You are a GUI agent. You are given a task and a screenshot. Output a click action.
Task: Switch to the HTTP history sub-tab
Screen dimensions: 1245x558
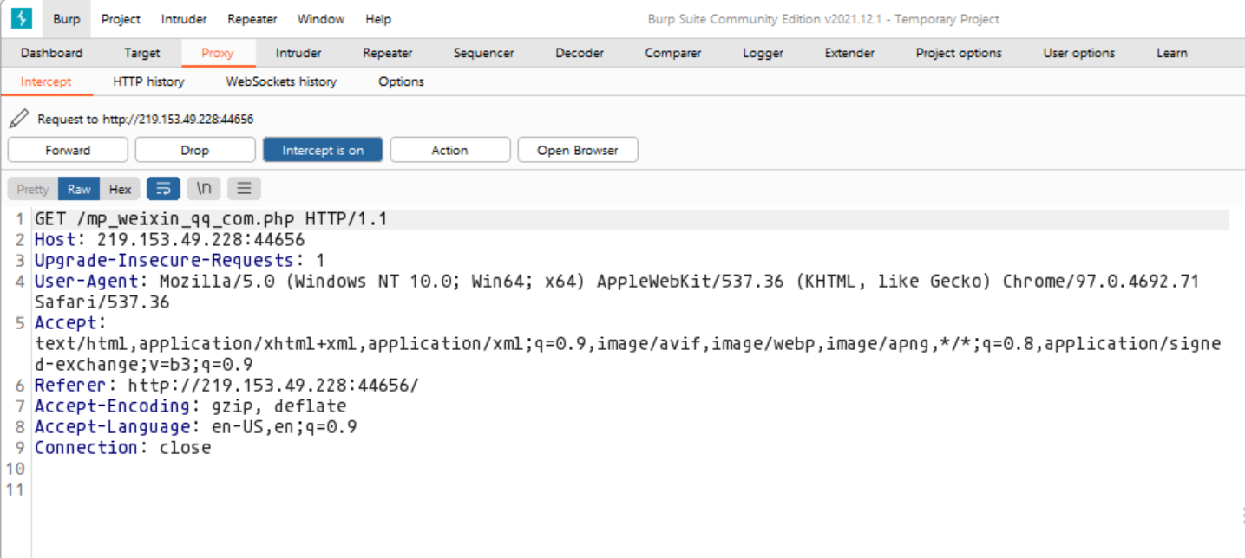point(148,81)
